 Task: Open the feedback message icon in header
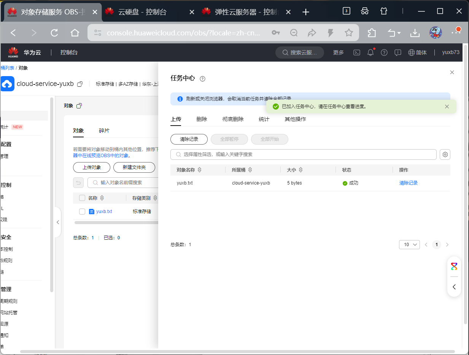[x=398, y=53]
